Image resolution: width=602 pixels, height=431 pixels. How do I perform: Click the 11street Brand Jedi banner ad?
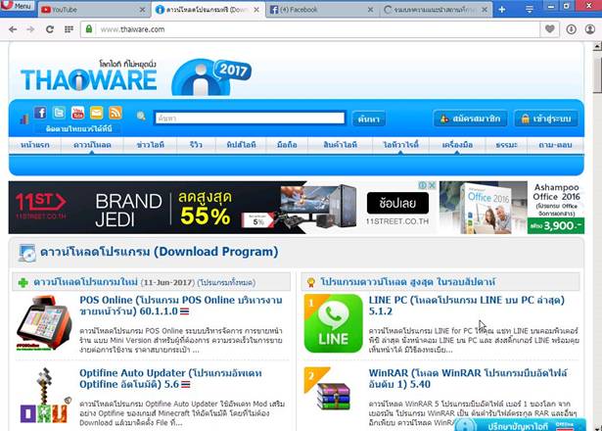coord(222,208)
